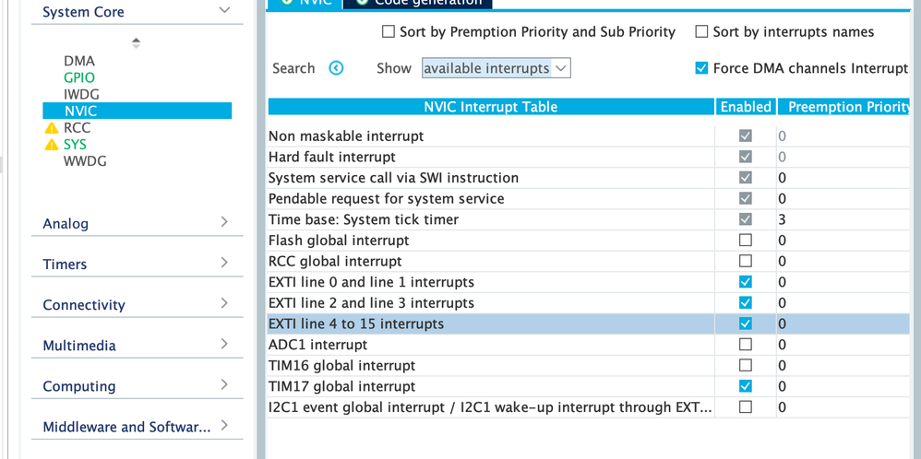
Task: Uncheck Force DMA channels Interrupt
Action: [x=701, y=68]
